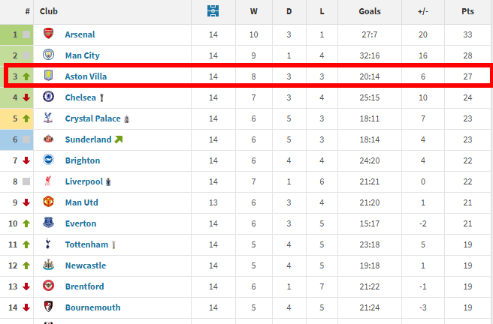Open the Brighton team page link
This screenshot has height=324, width=493.
coord(82,160)
